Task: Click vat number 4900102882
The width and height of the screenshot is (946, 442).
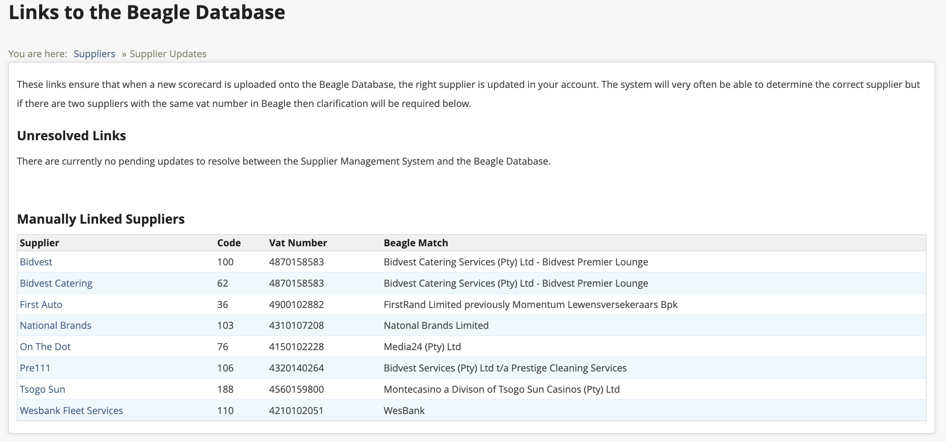Action: point(296,304)
